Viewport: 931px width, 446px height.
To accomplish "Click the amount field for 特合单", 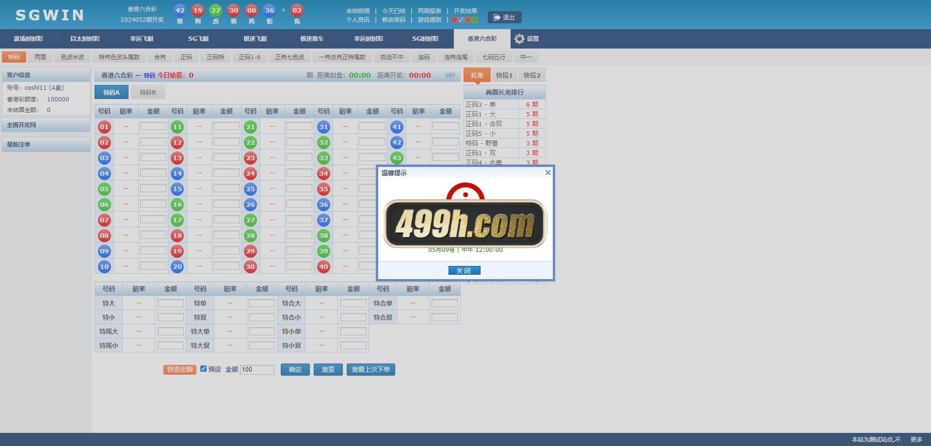I will 445,303.
